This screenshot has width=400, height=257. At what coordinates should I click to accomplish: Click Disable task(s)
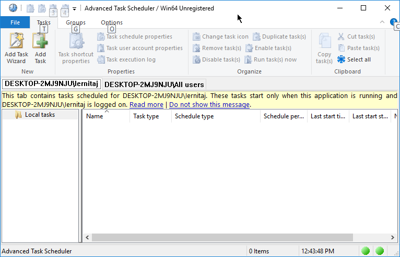coord(216,59)
